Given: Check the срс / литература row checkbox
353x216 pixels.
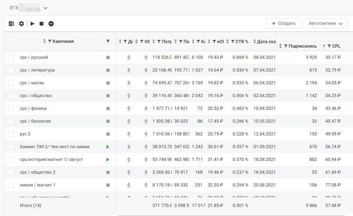Looking at the screenshot, I should (x=11, y=70).
